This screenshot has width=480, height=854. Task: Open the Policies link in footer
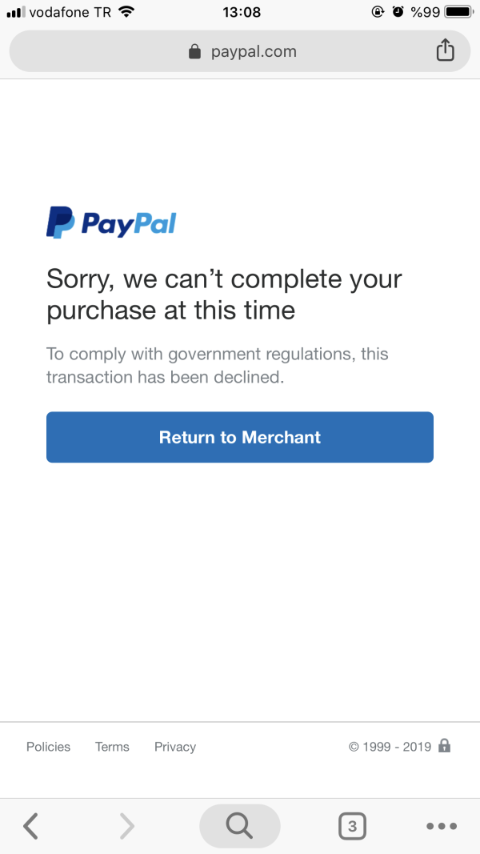pos(49,747)
